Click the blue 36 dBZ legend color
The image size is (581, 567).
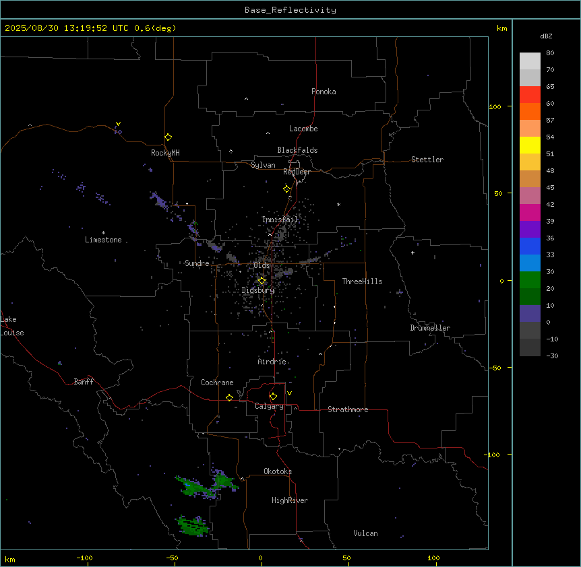click(x=530, y=246)
